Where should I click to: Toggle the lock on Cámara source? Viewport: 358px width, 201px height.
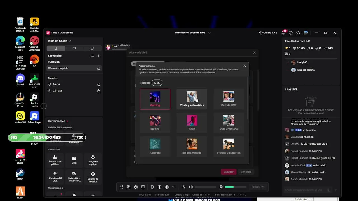tap(98, 91)
